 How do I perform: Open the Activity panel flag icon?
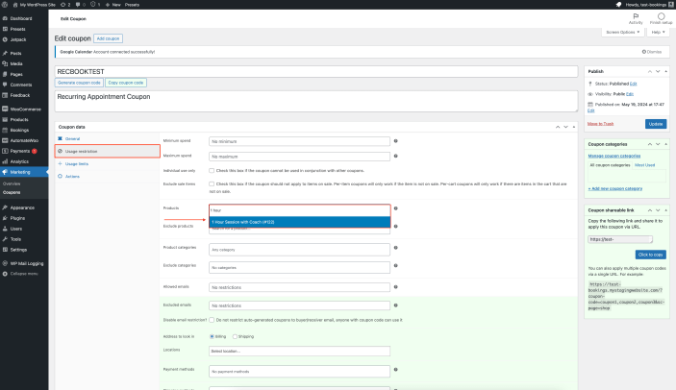pos(636,18)
